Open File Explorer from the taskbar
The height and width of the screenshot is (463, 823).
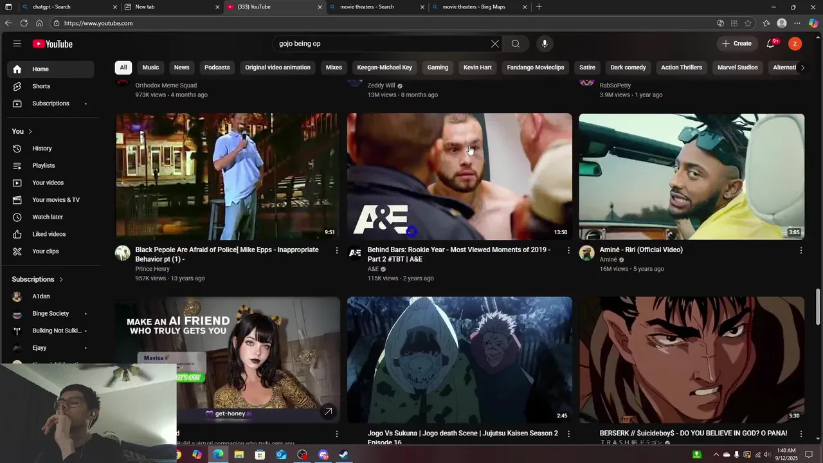(239, 455)
